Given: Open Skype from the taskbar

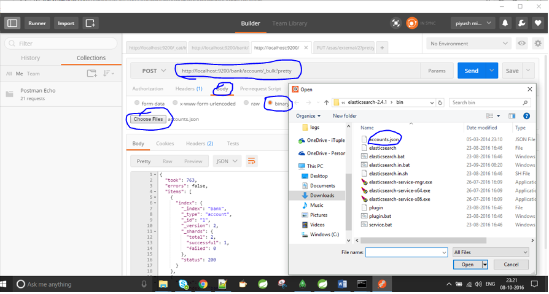Looking at the screenshot, I should (184, 284).
